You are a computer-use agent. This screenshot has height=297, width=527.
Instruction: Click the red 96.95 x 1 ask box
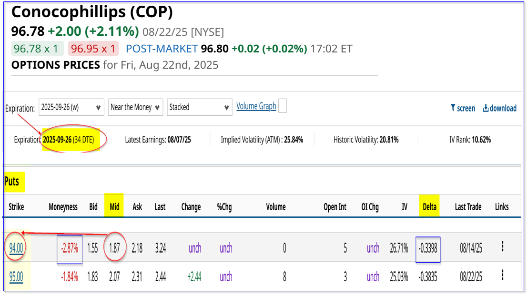click(x=93, y=49)
